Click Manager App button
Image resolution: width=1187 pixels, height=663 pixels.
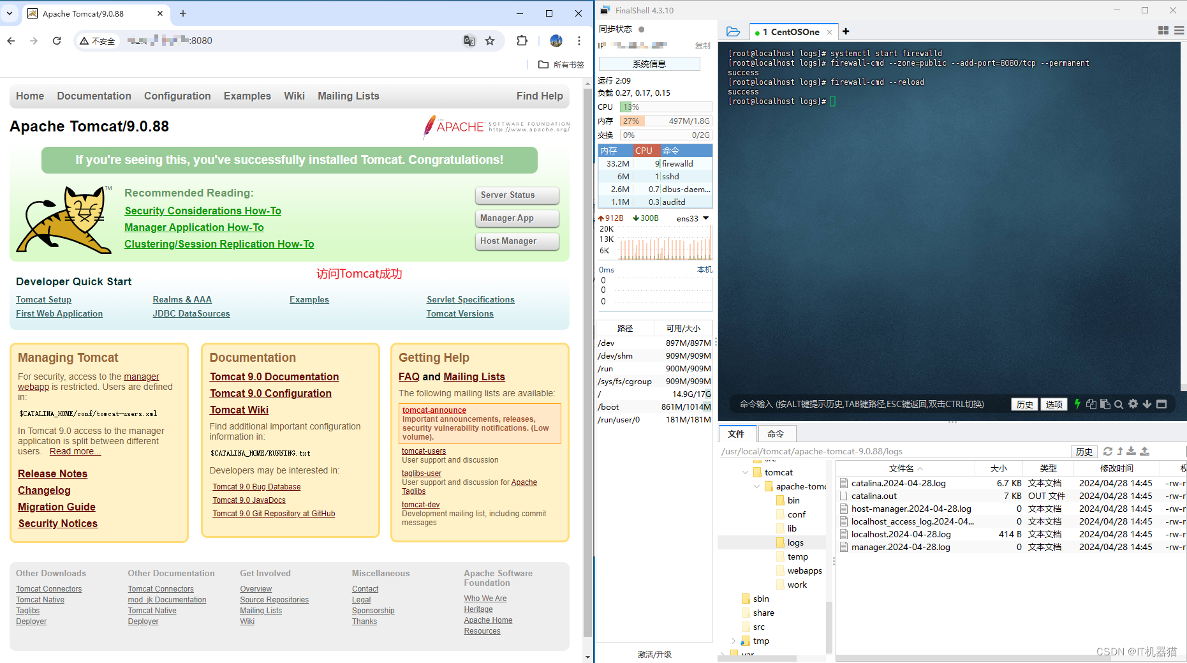[x=517, y=218]
